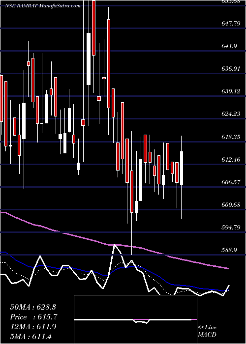The image size is (246, 344).
Task: Click the 594.79 price level label
Action: click(231, 228)
